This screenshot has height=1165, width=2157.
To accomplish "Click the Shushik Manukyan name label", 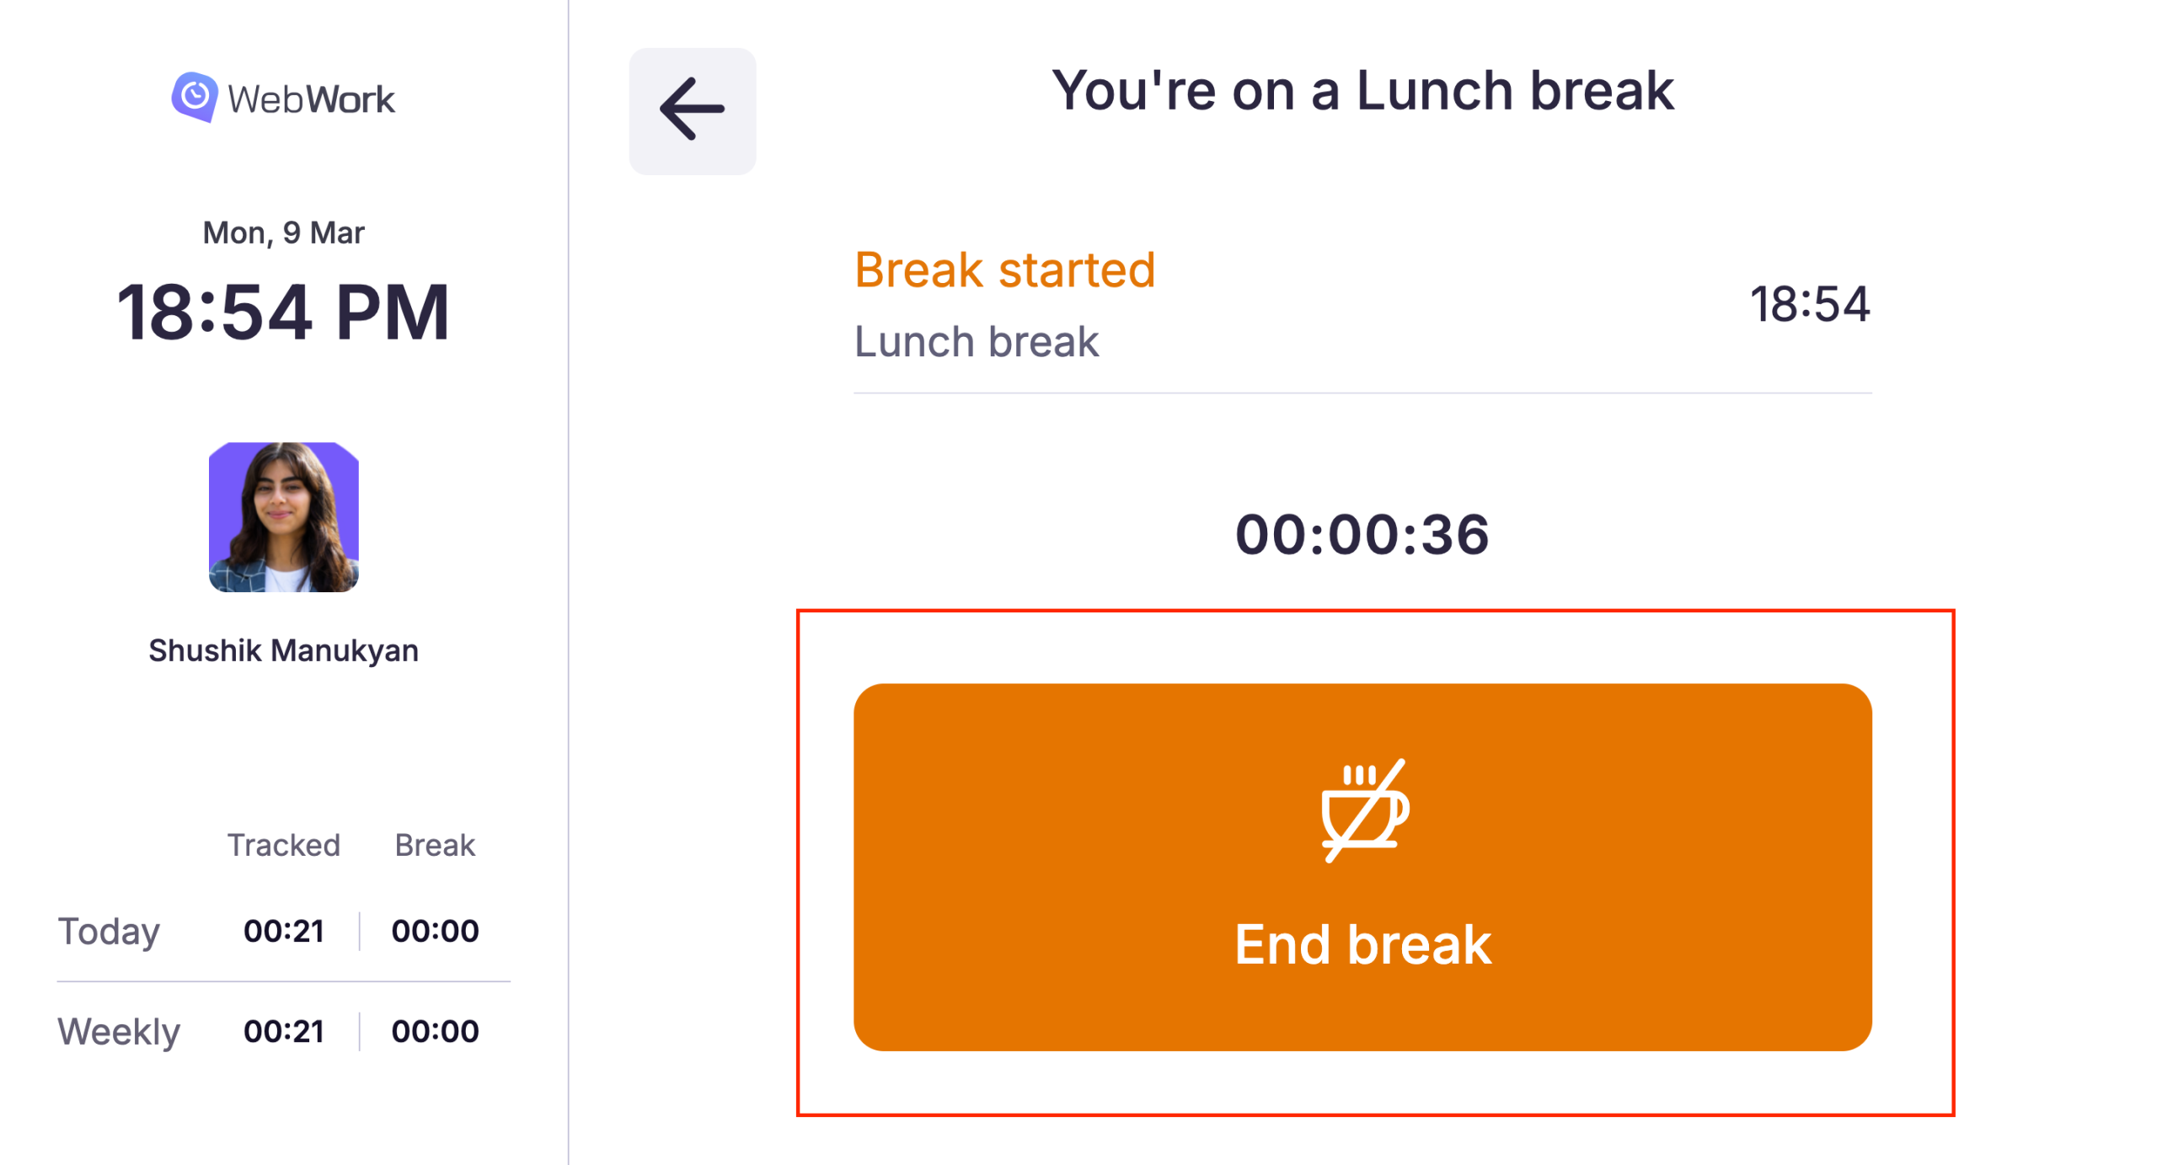I will click(283, 650).
